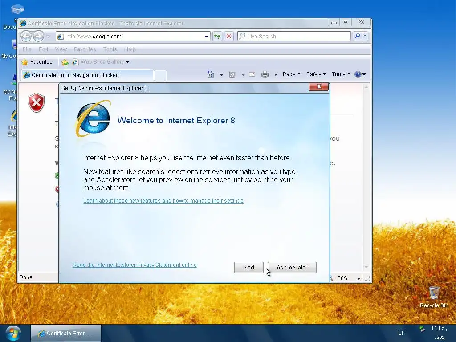Click Add to Favorites Bar star icon
The width and height of the screenshot is (456, 342).
pos(65,62)
